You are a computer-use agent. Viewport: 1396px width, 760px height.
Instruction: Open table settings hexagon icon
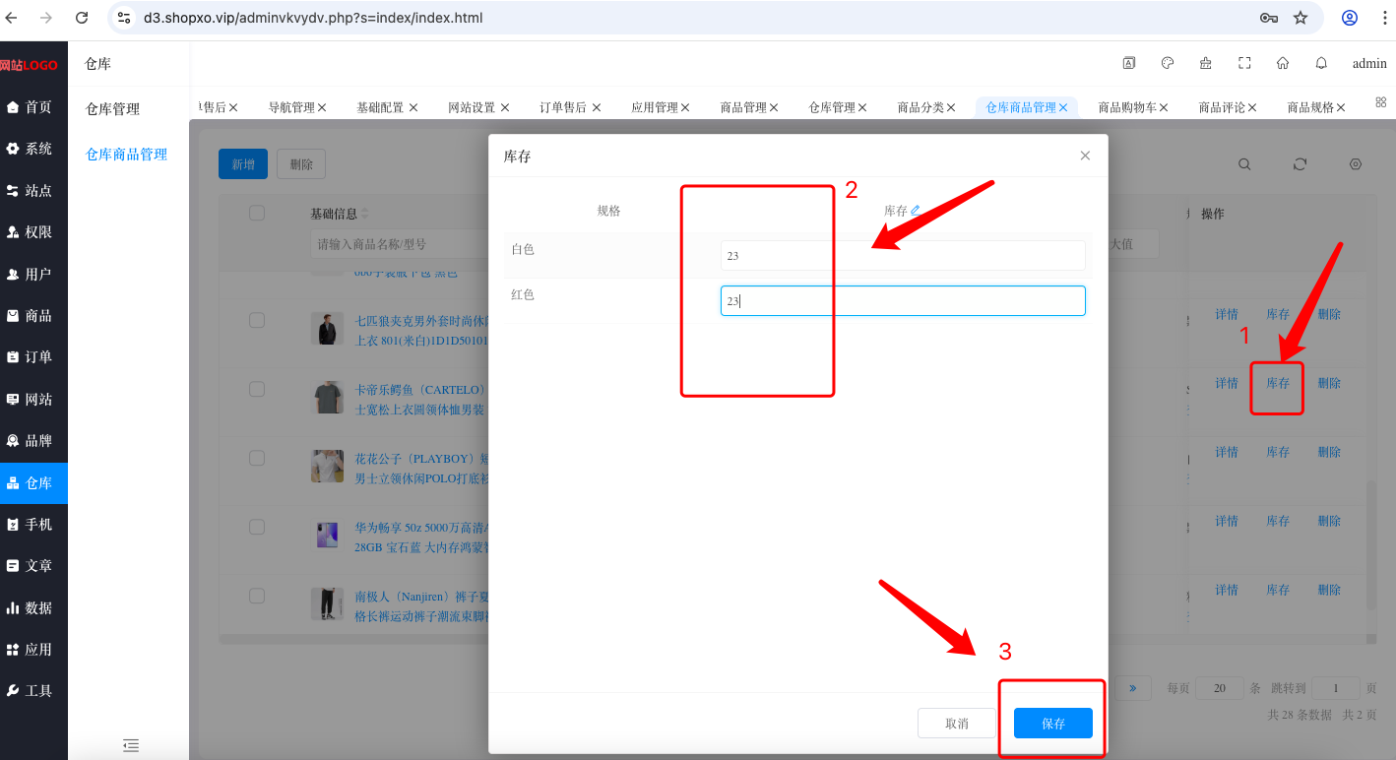[1356, 164]
